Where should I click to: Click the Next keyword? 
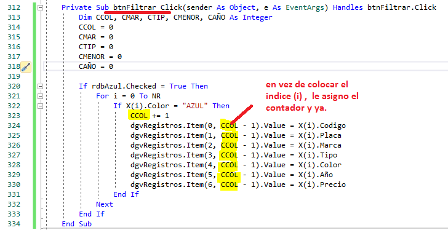point(105,204)
